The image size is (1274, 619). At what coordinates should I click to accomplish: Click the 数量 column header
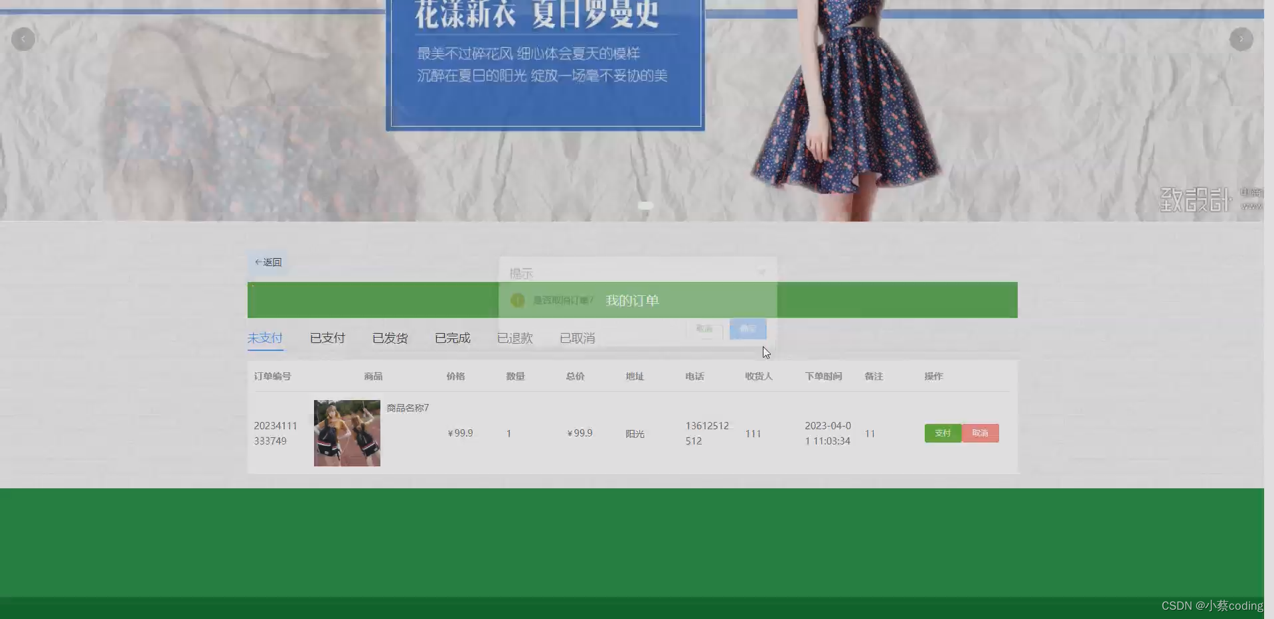coord(515,376)
